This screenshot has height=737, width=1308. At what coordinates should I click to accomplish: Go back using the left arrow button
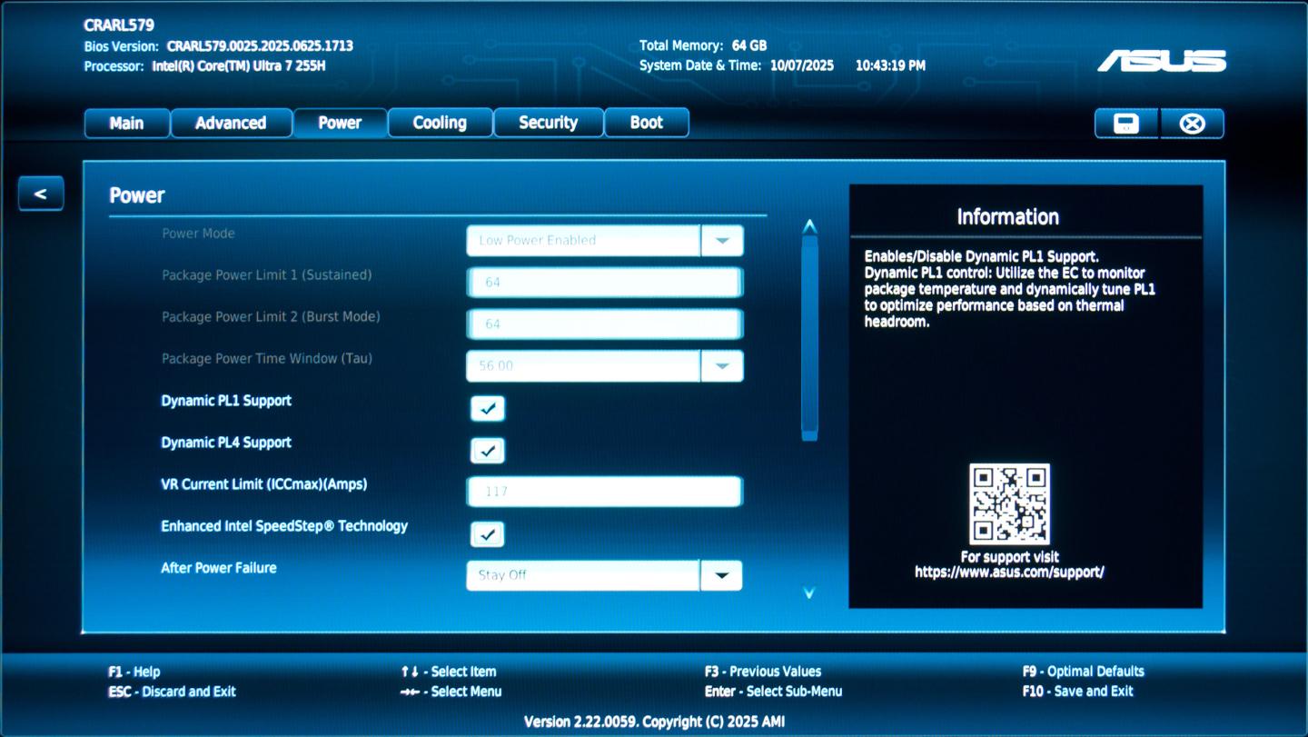tap(40, 194)
